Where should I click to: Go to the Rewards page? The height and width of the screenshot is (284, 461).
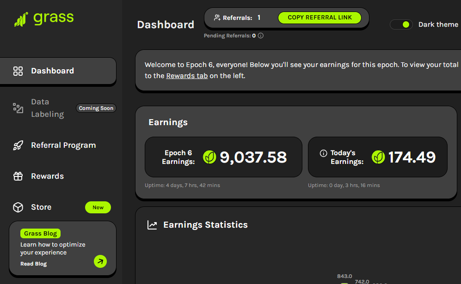click(x=47, y=176)
